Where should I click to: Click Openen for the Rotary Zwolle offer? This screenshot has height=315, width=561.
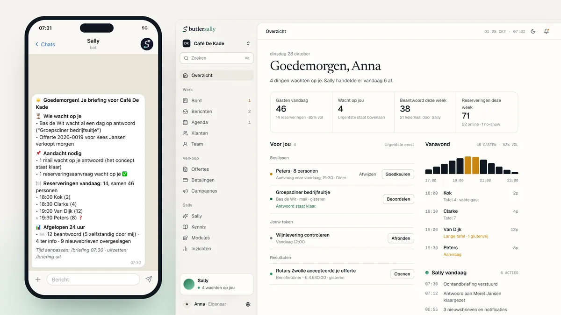(402, 274)
